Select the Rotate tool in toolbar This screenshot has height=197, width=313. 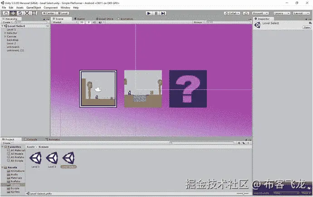point(20,13)
